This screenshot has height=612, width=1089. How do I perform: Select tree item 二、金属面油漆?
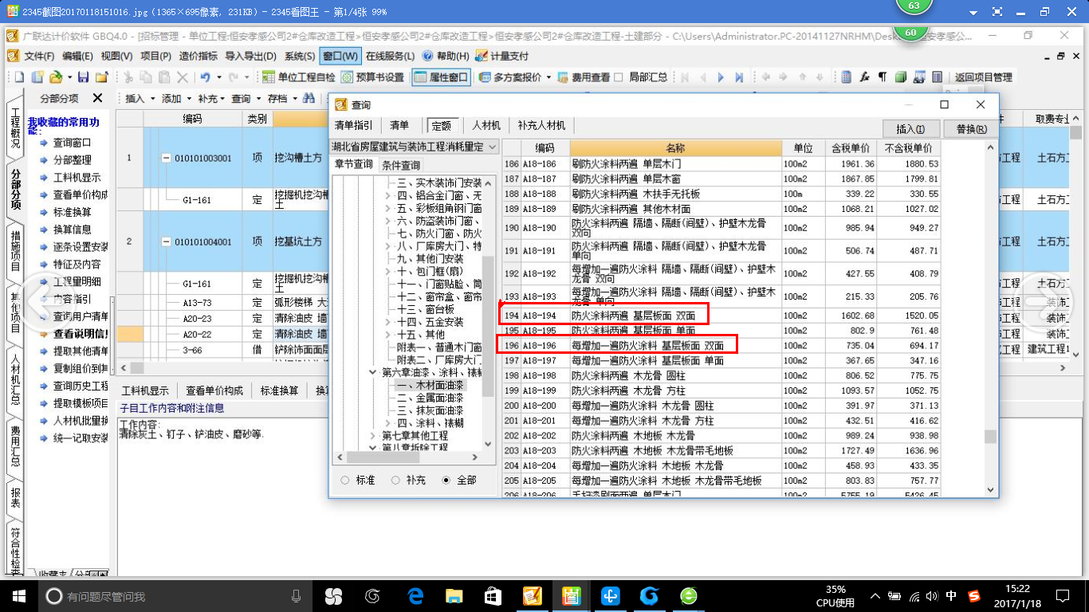(x=430, y=398)
